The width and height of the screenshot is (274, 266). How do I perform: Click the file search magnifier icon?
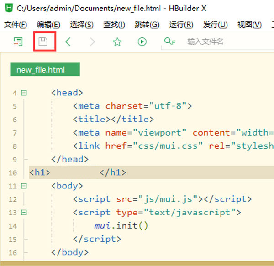[170, 42]
